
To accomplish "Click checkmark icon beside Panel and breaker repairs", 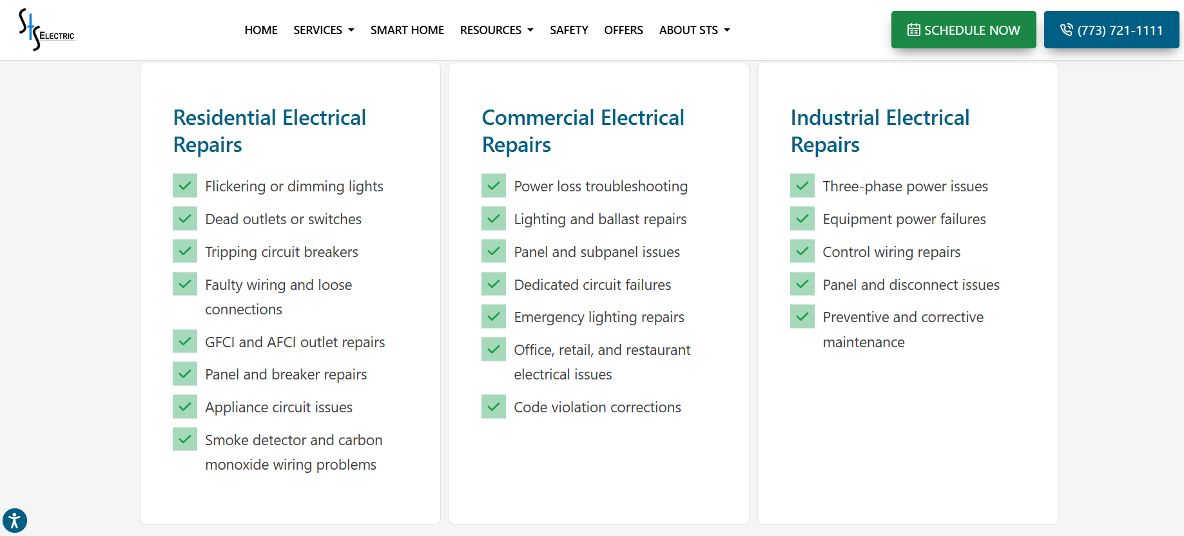I will pyautogui.click(x=185, y=374).
